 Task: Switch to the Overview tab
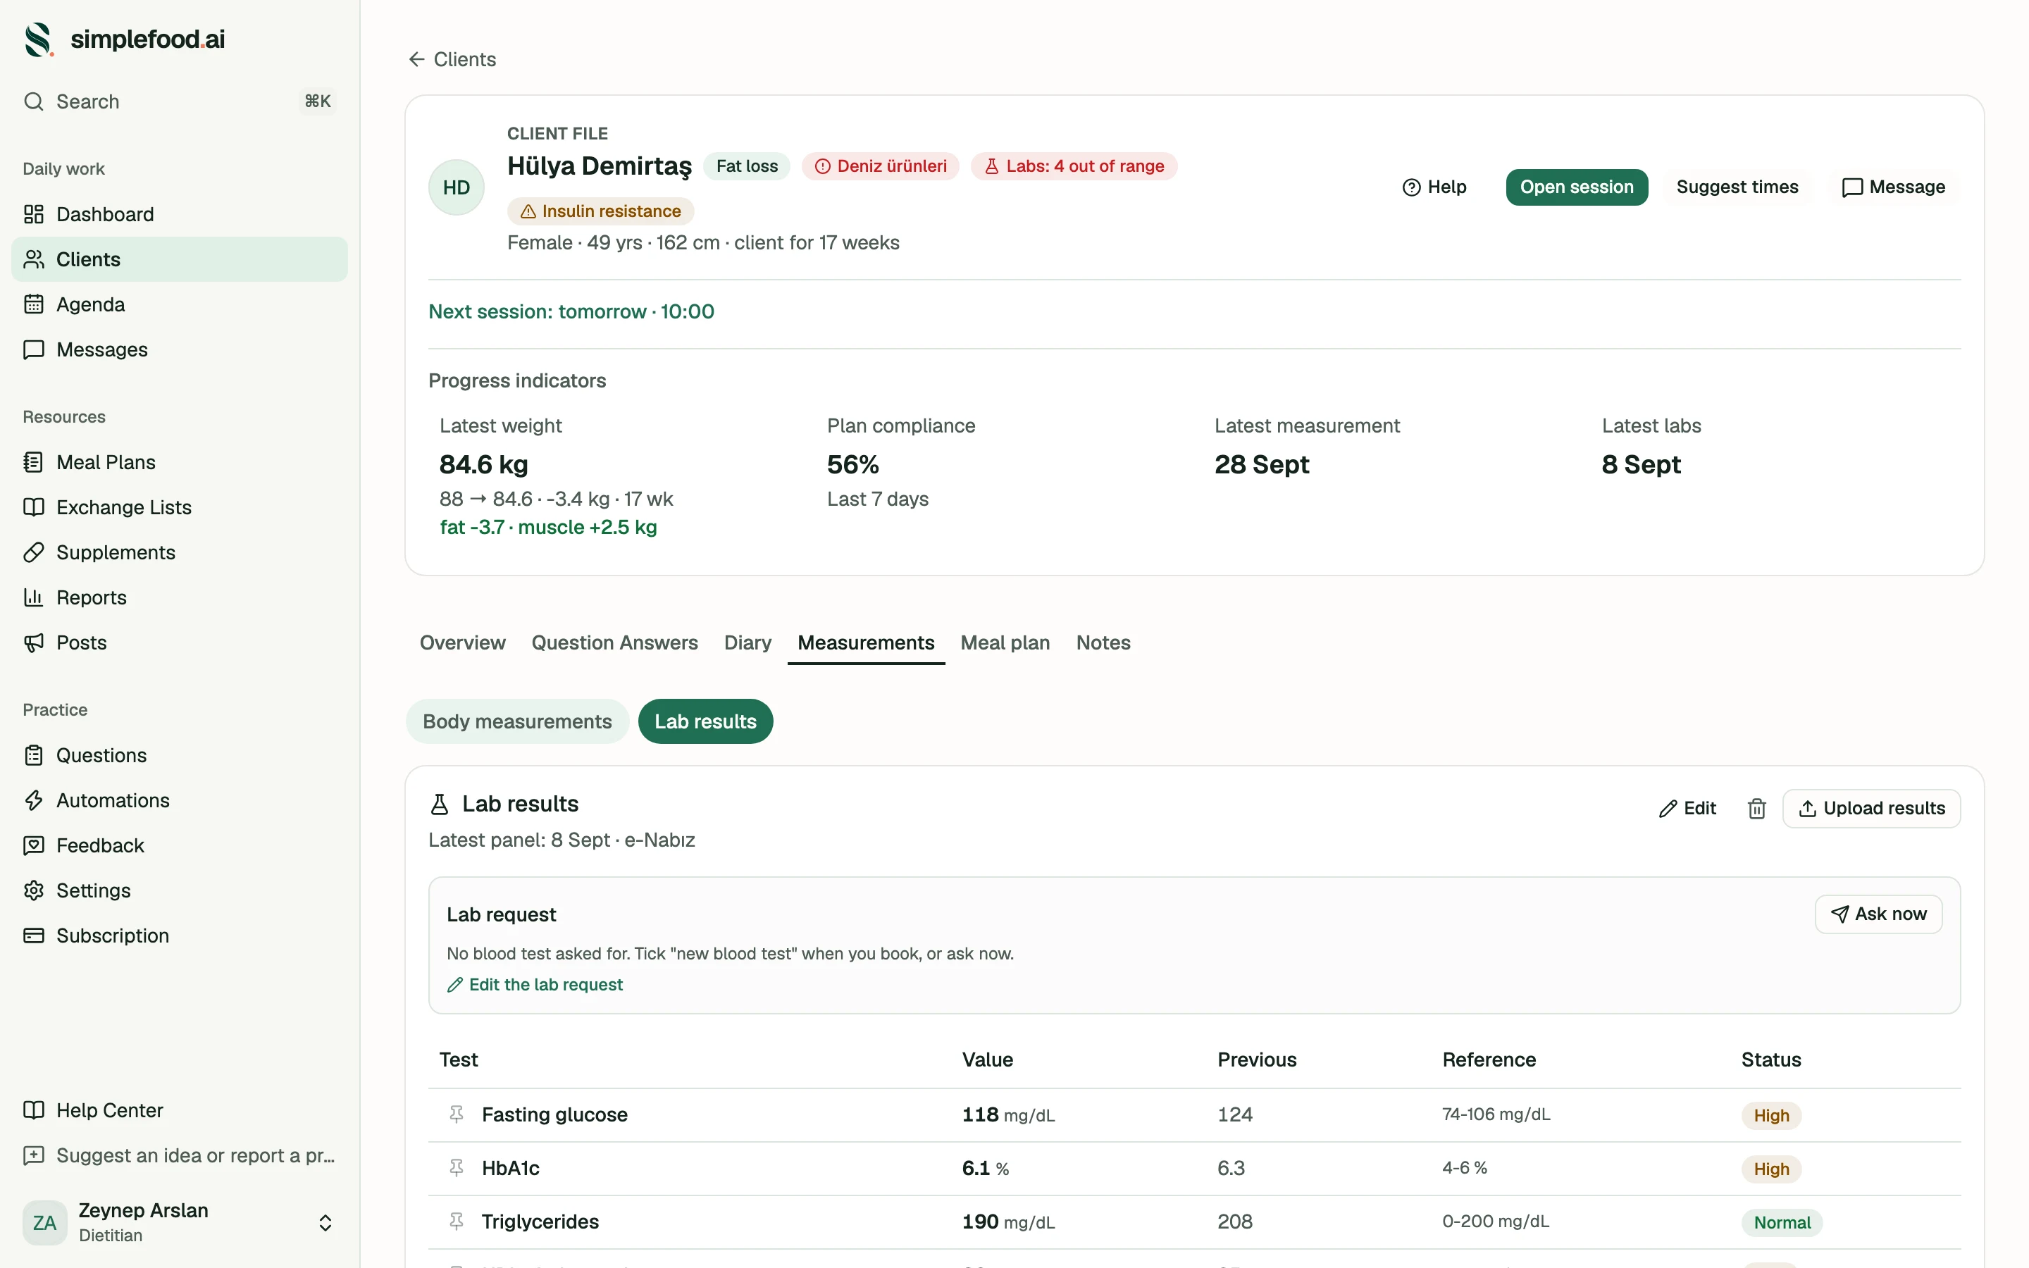462,643
